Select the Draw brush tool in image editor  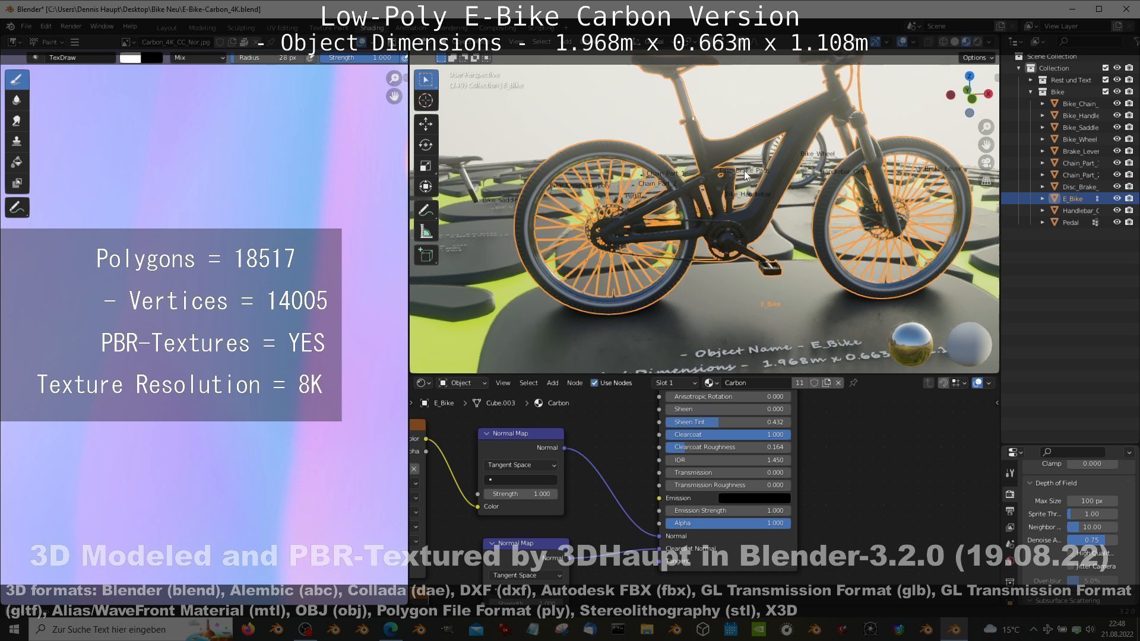click(x=17, y=80)
